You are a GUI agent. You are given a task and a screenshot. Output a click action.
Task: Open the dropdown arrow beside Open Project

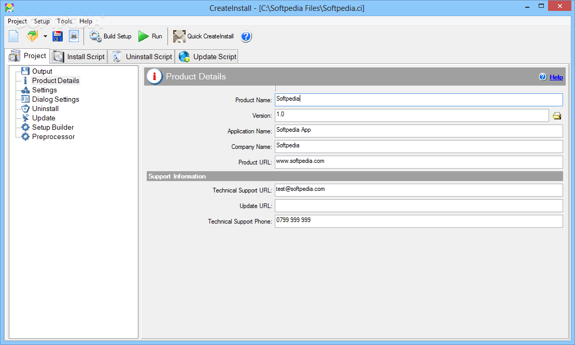point(45,36)
